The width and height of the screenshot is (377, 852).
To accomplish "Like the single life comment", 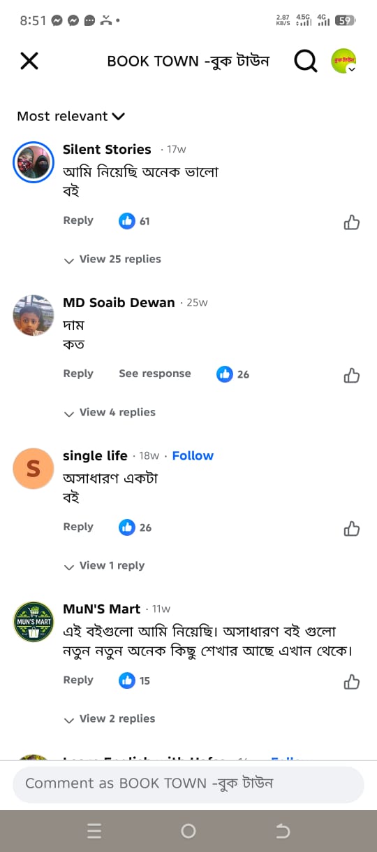I will [x=352, y=529].
